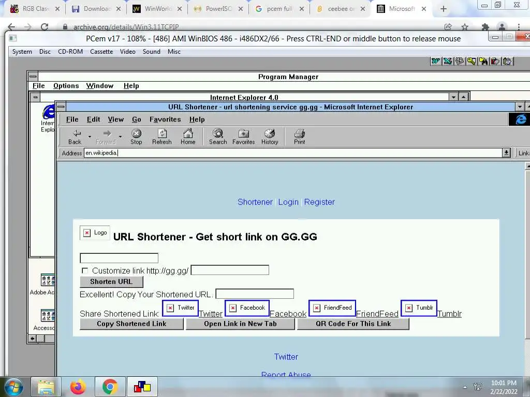Click Open Link in New Tab button

[x=240, y=324]
